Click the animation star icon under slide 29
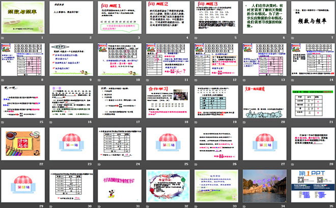Screen dimensions: 336x208 click(3, 206)
